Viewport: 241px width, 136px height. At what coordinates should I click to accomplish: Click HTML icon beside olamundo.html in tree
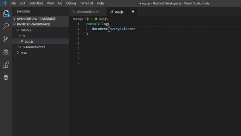pyautogui.click(x=20, y=47)
